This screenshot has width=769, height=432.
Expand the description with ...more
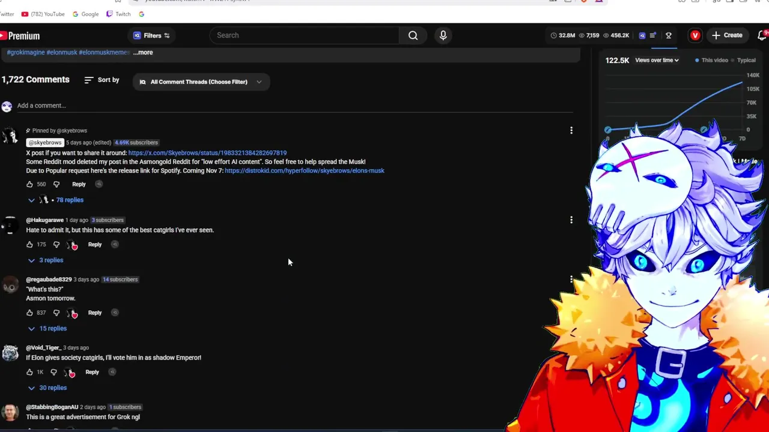(143, 52)
